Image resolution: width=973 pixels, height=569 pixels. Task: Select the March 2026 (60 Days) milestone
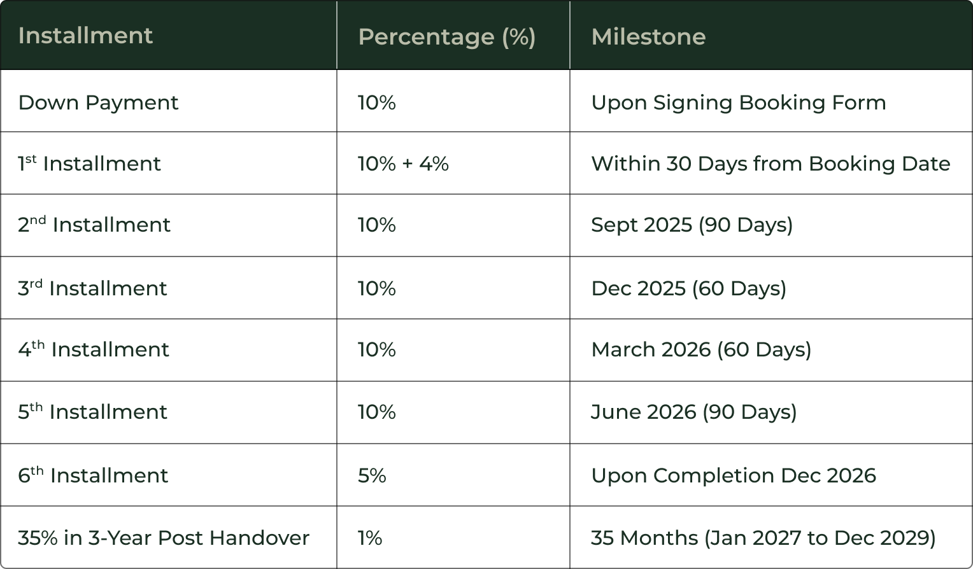[x=701, y=349]
